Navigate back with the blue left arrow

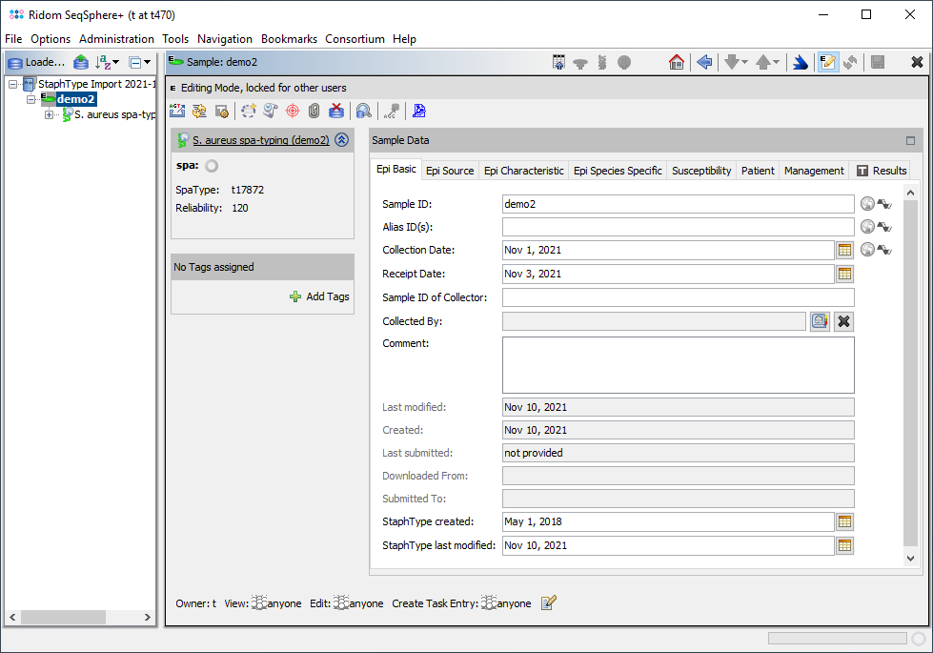[704, 62]
